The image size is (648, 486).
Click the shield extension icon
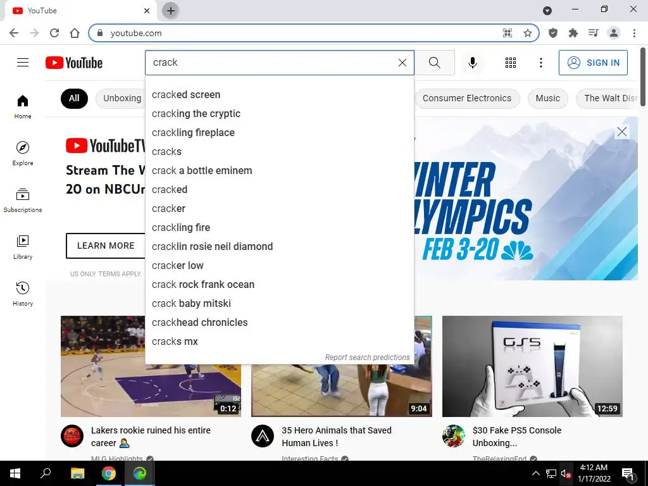pos(552,33)
